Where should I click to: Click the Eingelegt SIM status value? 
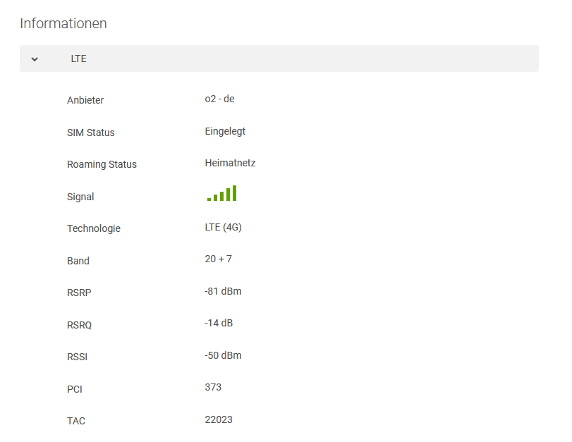[x=225, y=131]
